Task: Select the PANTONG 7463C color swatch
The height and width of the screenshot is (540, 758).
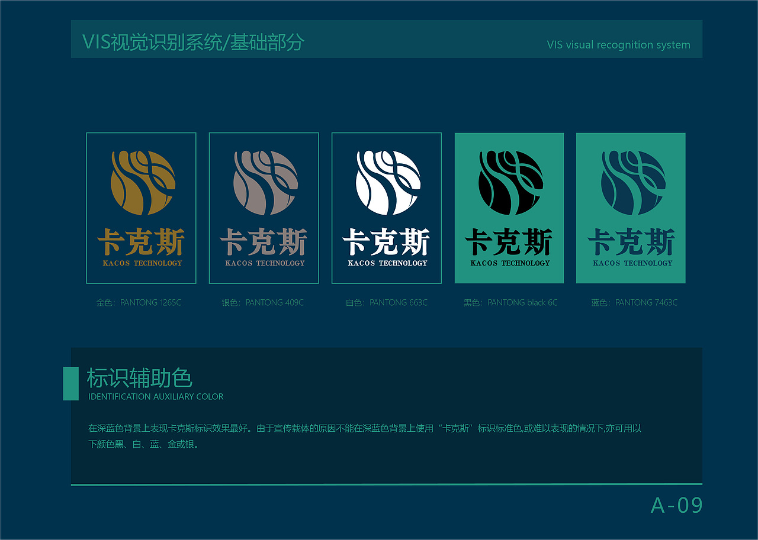Action: (632, 302)
